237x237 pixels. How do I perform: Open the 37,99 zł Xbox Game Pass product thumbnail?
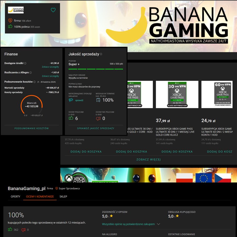point(177,95)
